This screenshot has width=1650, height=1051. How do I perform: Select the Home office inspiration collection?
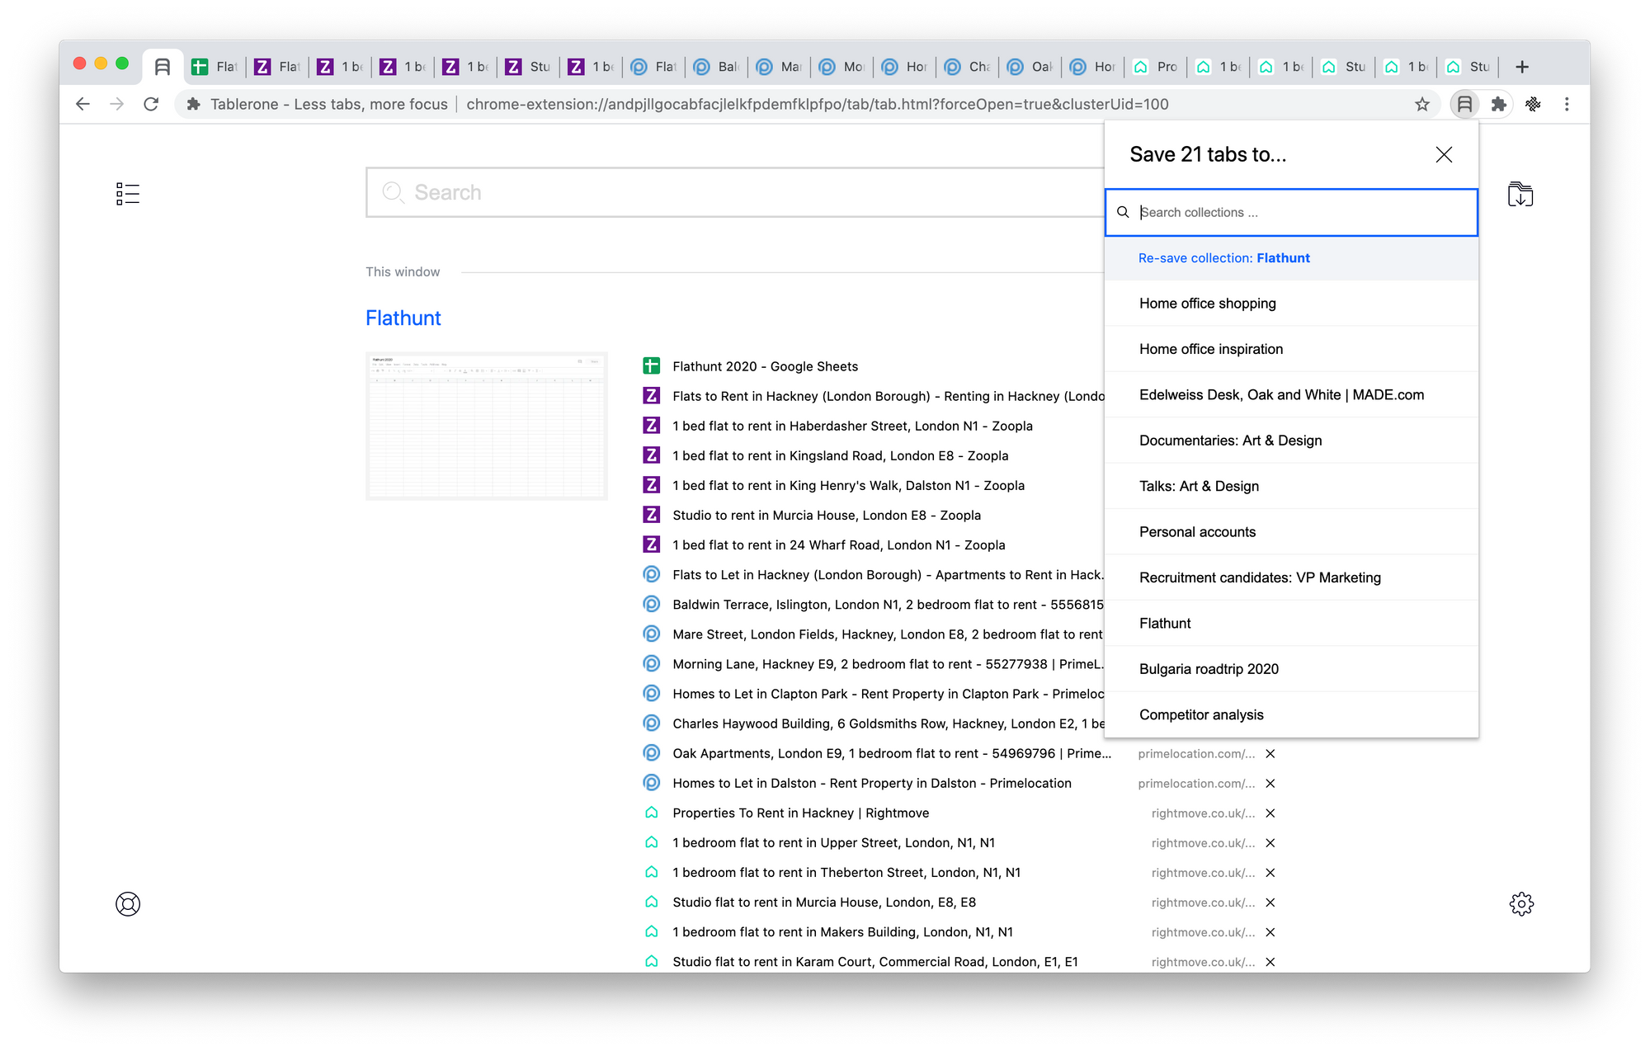1291,349
